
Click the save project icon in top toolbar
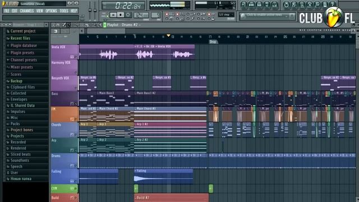tap(294, 4)
